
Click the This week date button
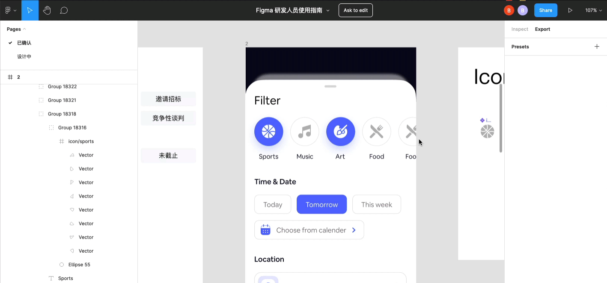(377, 204)
